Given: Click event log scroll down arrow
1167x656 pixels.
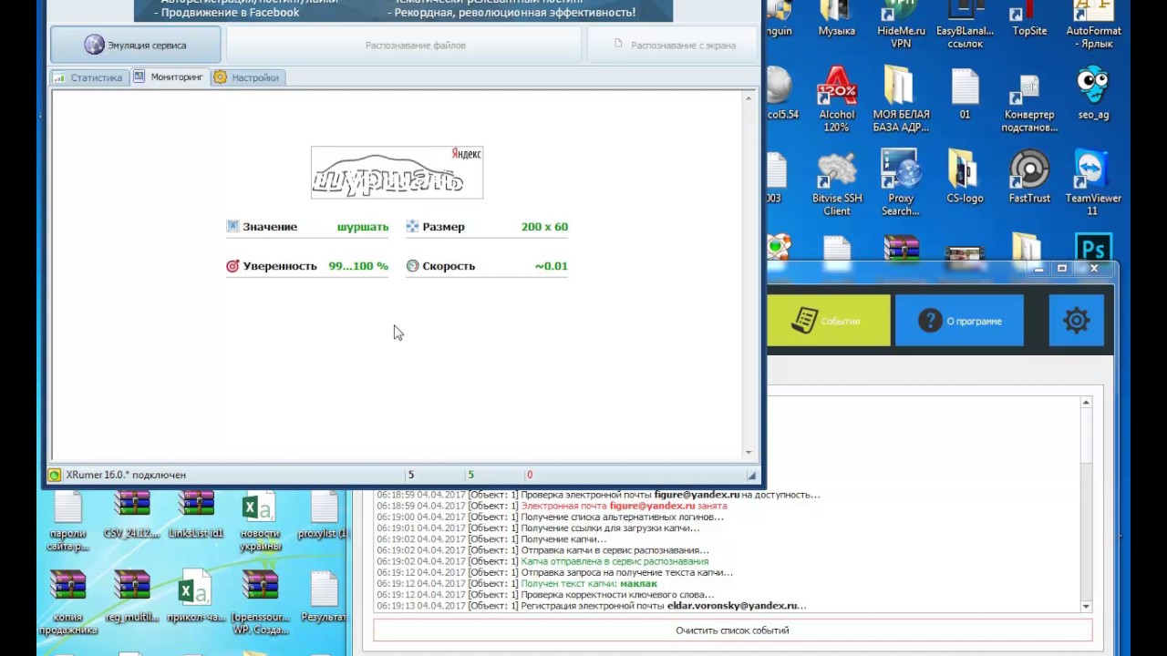Looking at the screenshot, I should pos(1086,606).
